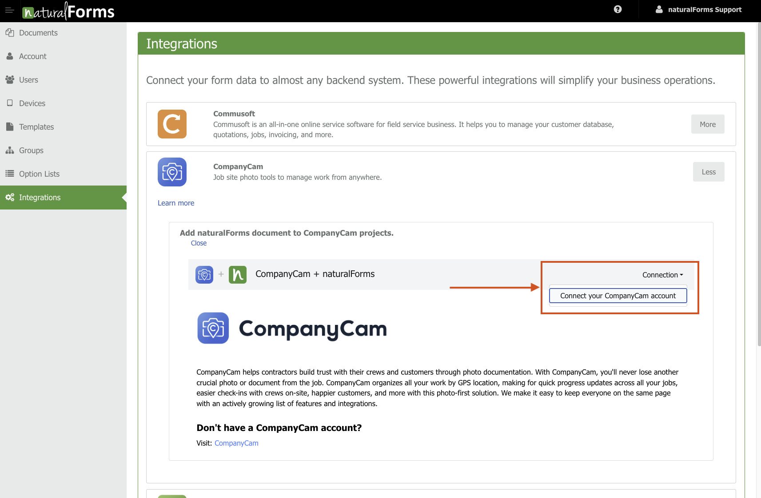Open the help question mark icon
This screenshot has width=761, height=498.
(618, 9)
